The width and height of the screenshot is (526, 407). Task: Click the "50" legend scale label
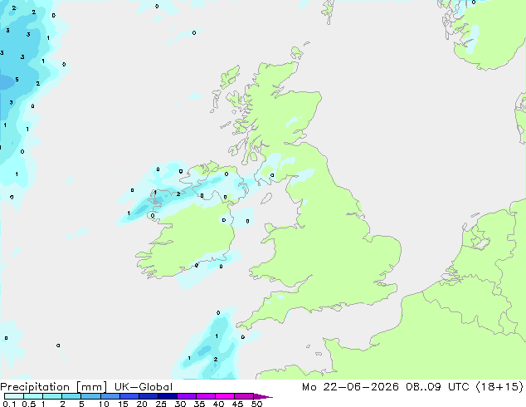(x=256, y=404)
